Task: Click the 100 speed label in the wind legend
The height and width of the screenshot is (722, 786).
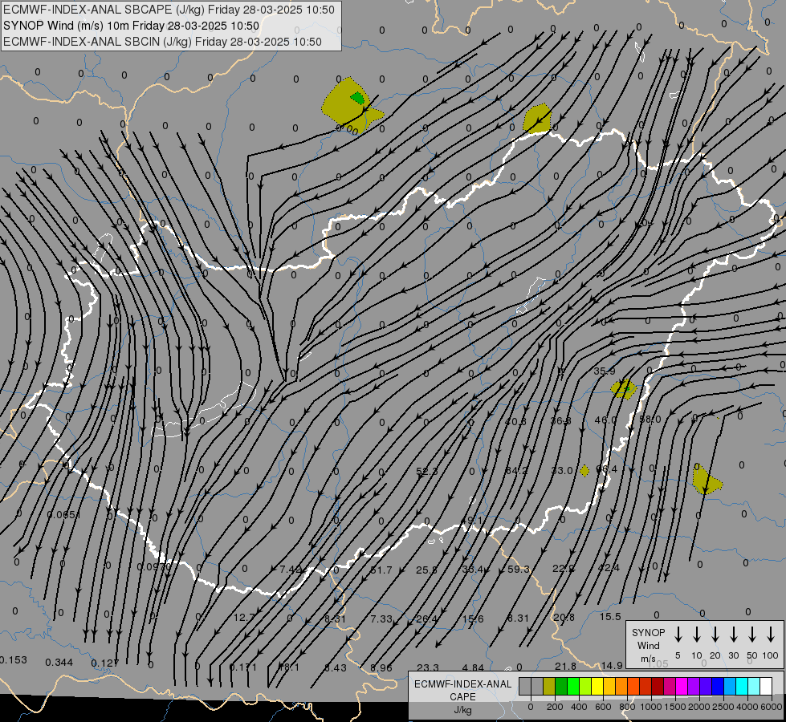Action: (x=771, y=655)
